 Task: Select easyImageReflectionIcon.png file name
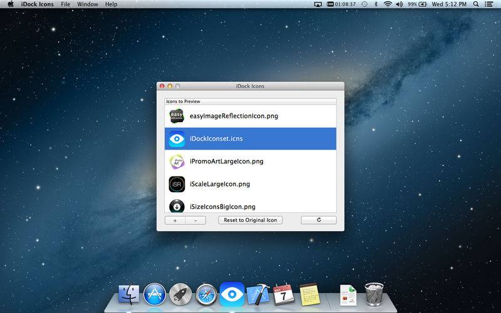coord(234,116)
